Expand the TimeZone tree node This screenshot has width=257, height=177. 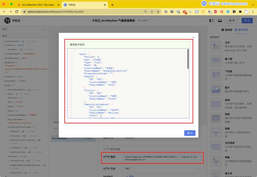click(x=9, y=148)
